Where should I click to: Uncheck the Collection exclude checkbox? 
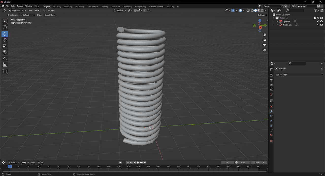pos(315,18)
